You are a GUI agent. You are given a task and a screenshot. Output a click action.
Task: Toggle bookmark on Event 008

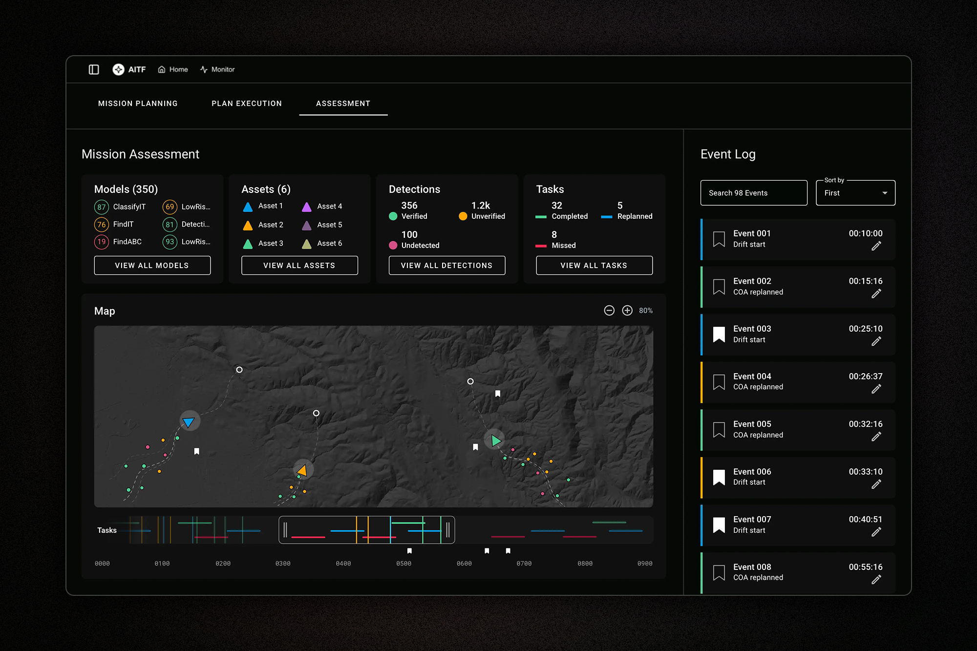pyautogui.click(x=719, y=572)
